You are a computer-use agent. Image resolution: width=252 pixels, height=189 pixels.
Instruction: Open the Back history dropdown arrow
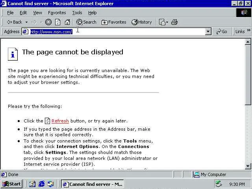tap(26, 22)
